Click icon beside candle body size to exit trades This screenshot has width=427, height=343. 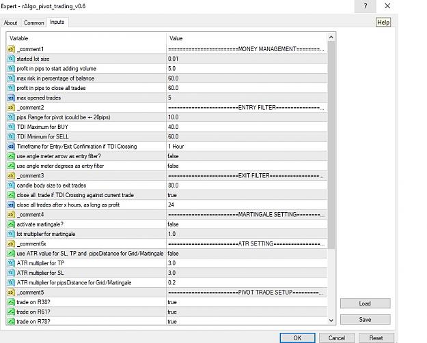point(11,185)
